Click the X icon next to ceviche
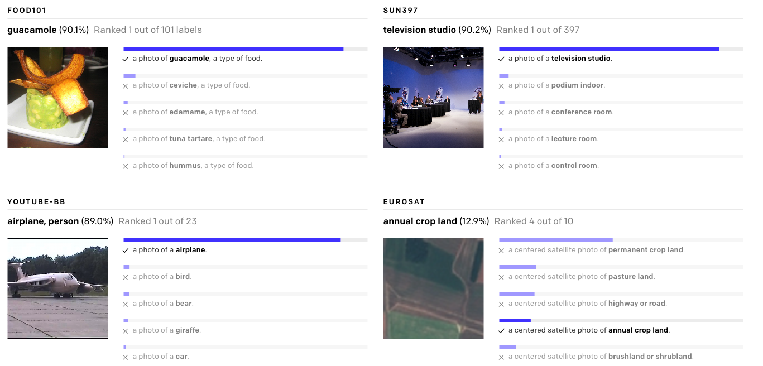The height and width of the screenshot is (366, 763). (126, 86)
